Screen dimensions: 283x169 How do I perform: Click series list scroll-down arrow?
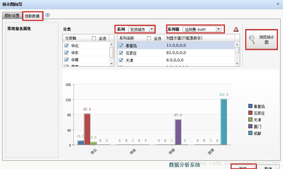tap(237, 63)
